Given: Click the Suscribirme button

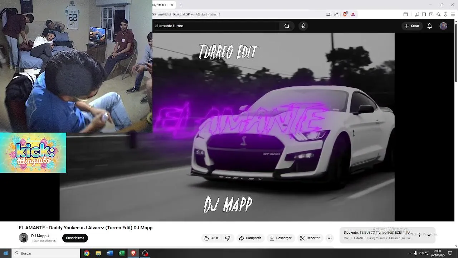Looking at the screenshot, I should click(75, 238).
